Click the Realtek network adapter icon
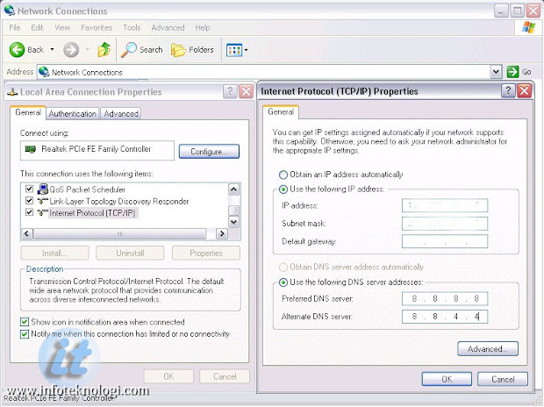Viewport: 544px width, 407px height. click(31, 149)
